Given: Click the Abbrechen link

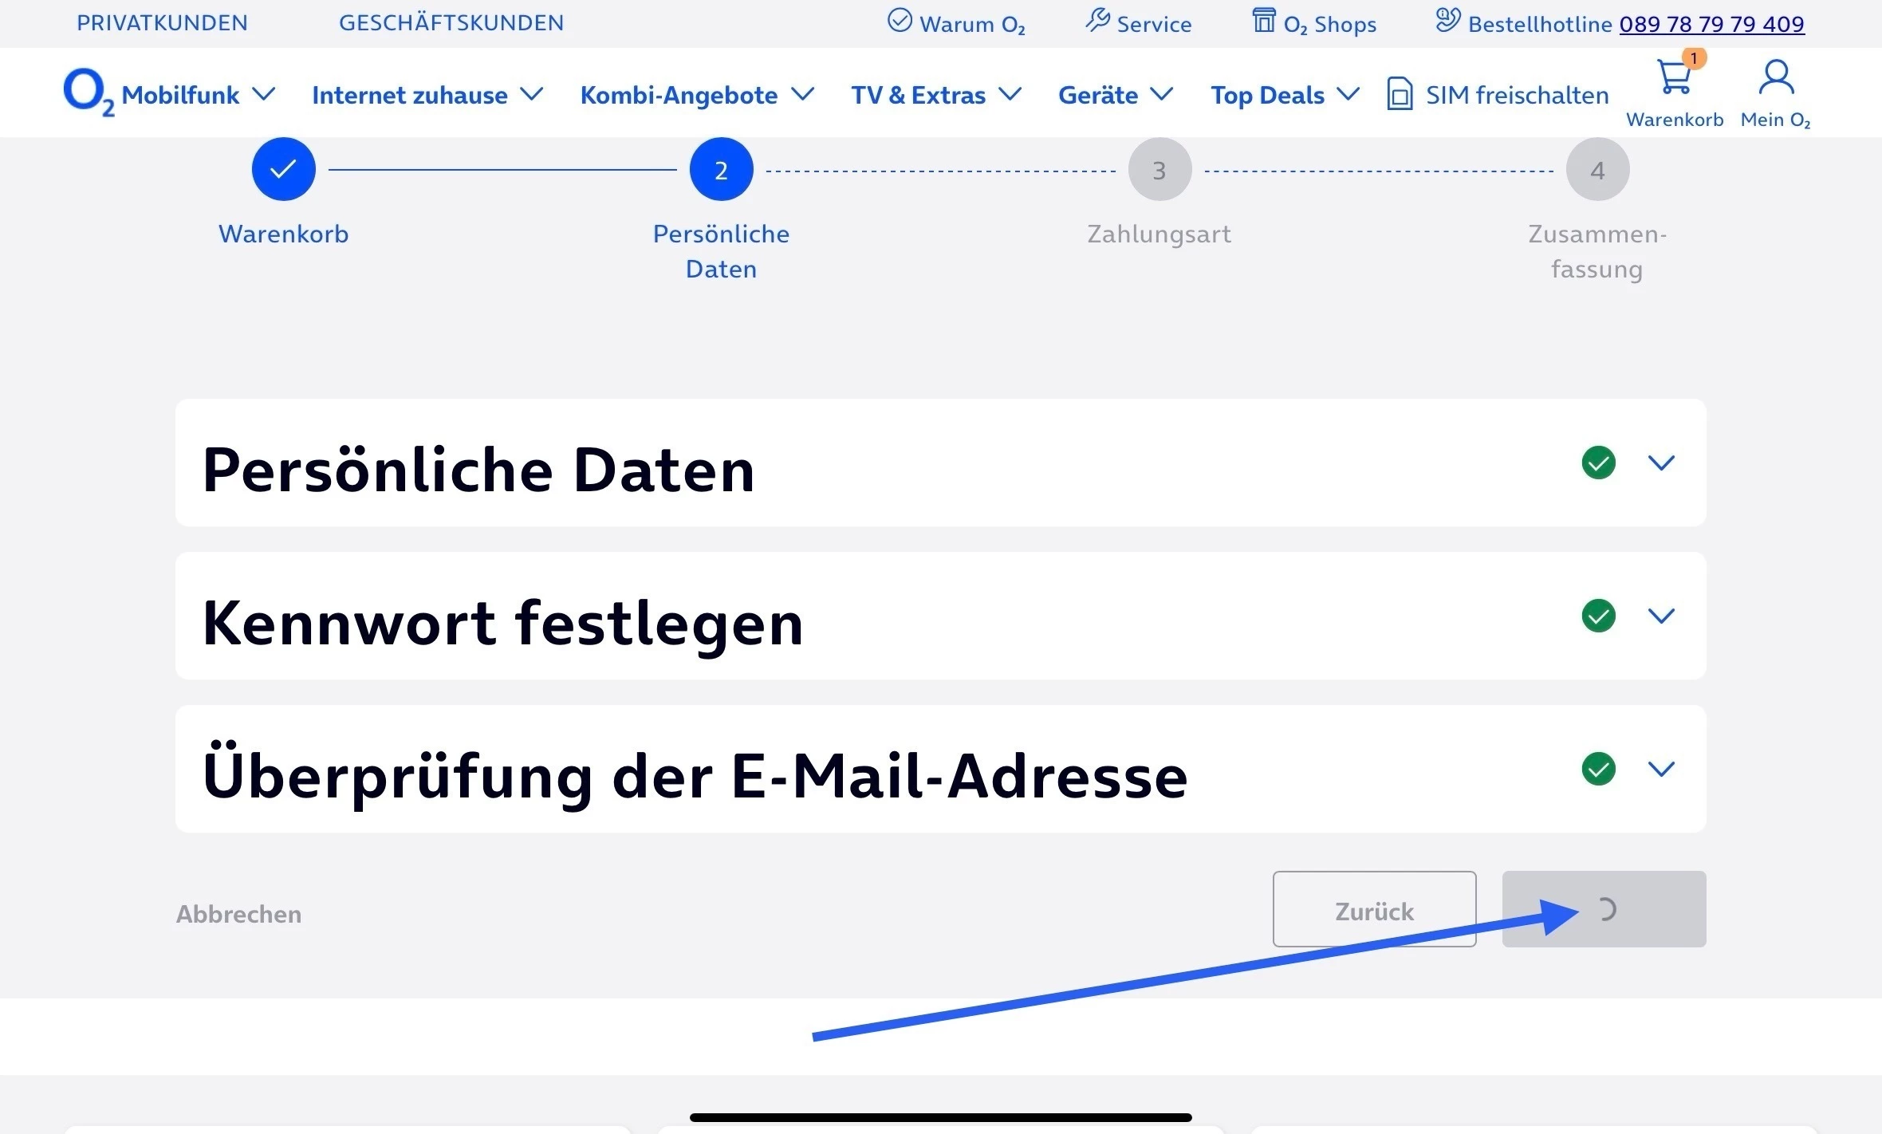Looking at the screenshot, I should pos(238,914).
